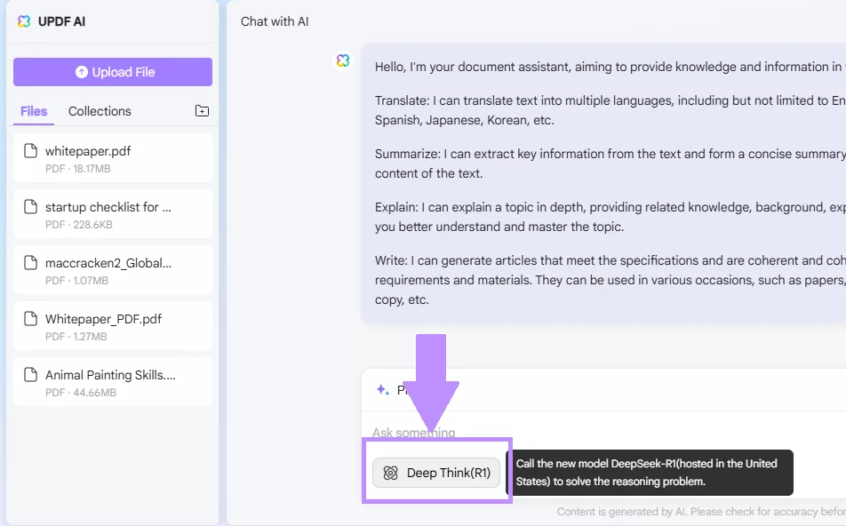This screenshot has width=846, height=526.
Task: Click the Whitepaper_PDF.pdf file icon
Action: click(x=31, y=319)
